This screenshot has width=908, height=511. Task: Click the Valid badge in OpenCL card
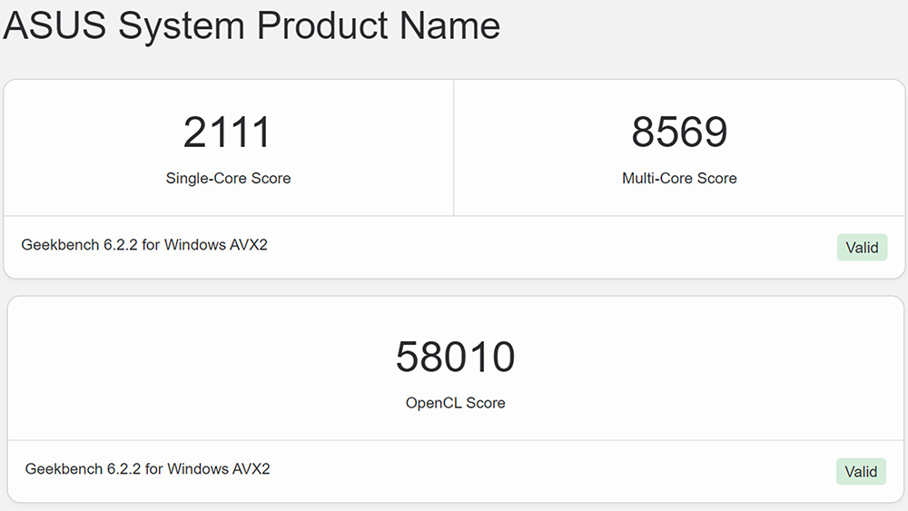tap(861, 472)
